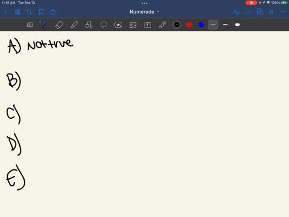Image resolution: width=289 pixels, height=217 pixels.
Task: Insert an image with the Image tool
Action: [x=133, y=25]
